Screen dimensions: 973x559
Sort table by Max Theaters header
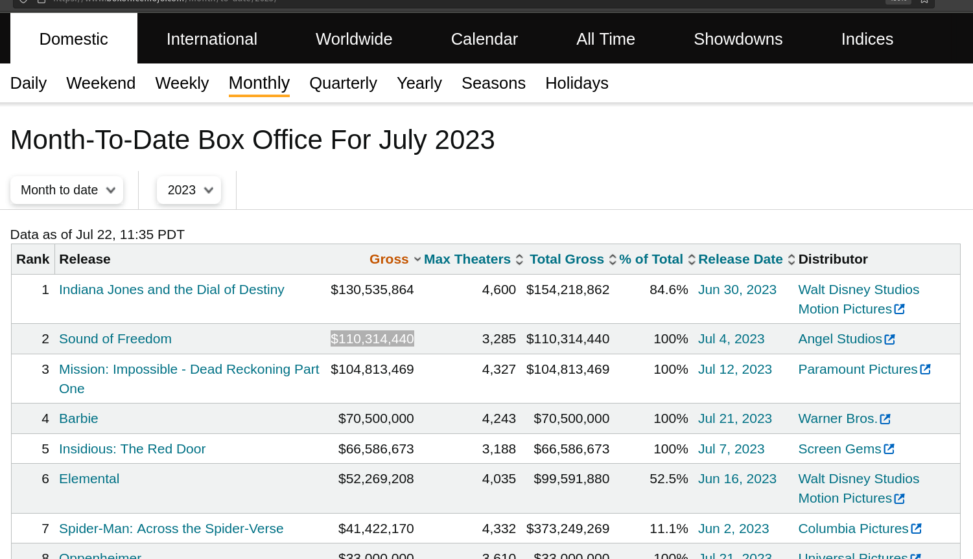[x=467, y=259]
